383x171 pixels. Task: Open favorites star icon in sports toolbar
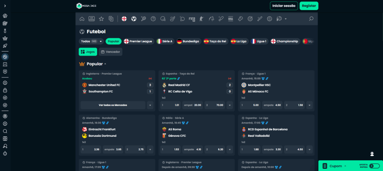pos(102,19)
